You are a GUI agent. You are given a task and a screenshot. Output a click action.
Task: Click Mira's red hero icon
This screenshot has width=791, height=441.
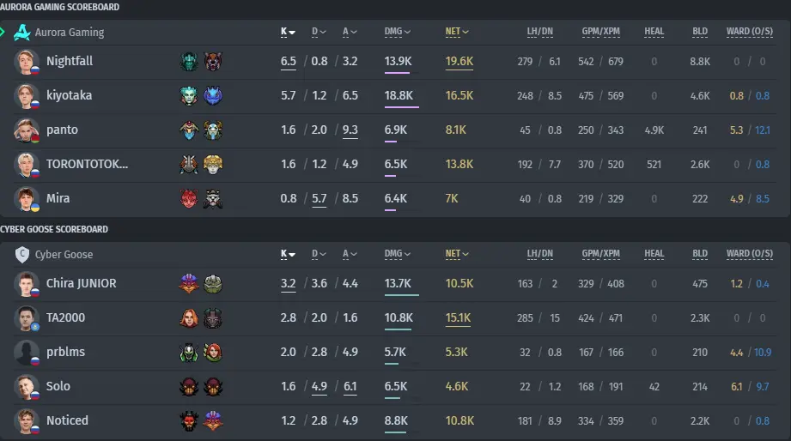189,198
